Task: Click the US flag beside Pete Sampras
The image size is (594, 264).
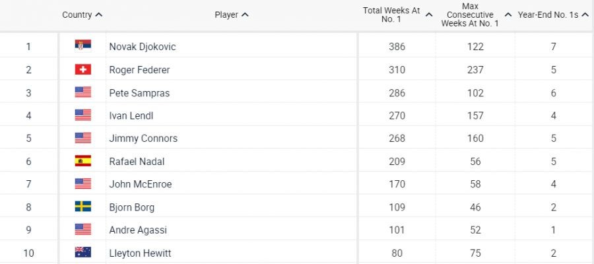Action: pyautogui.click(x=82, y=92)
